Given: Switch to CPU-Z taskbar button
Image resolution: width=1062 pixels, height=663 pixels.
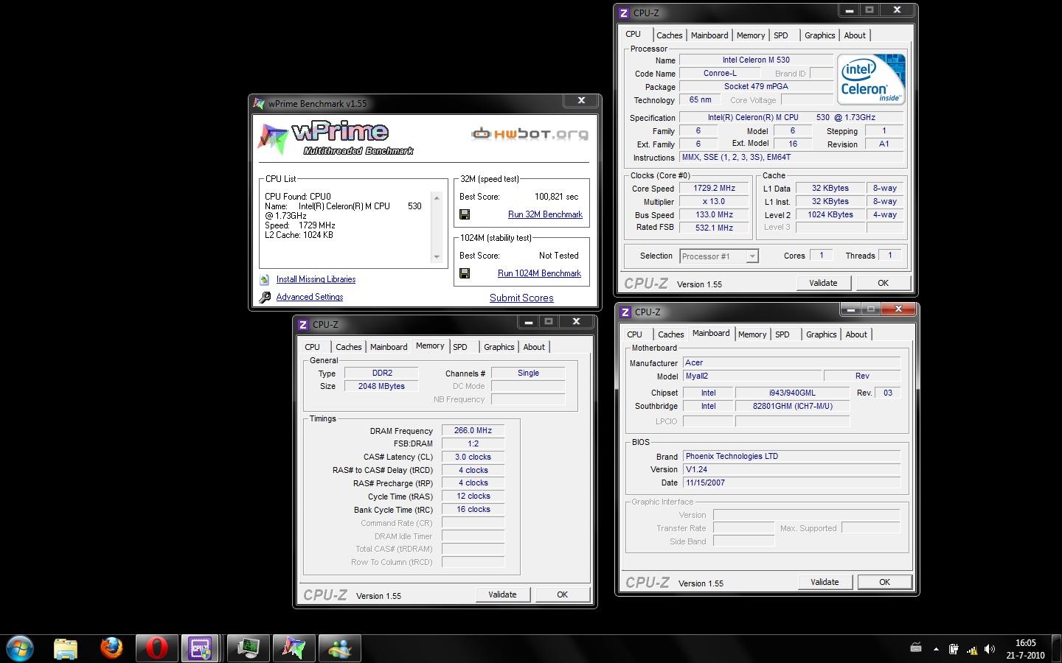Looking at the screenshot, I should [201, 648].
